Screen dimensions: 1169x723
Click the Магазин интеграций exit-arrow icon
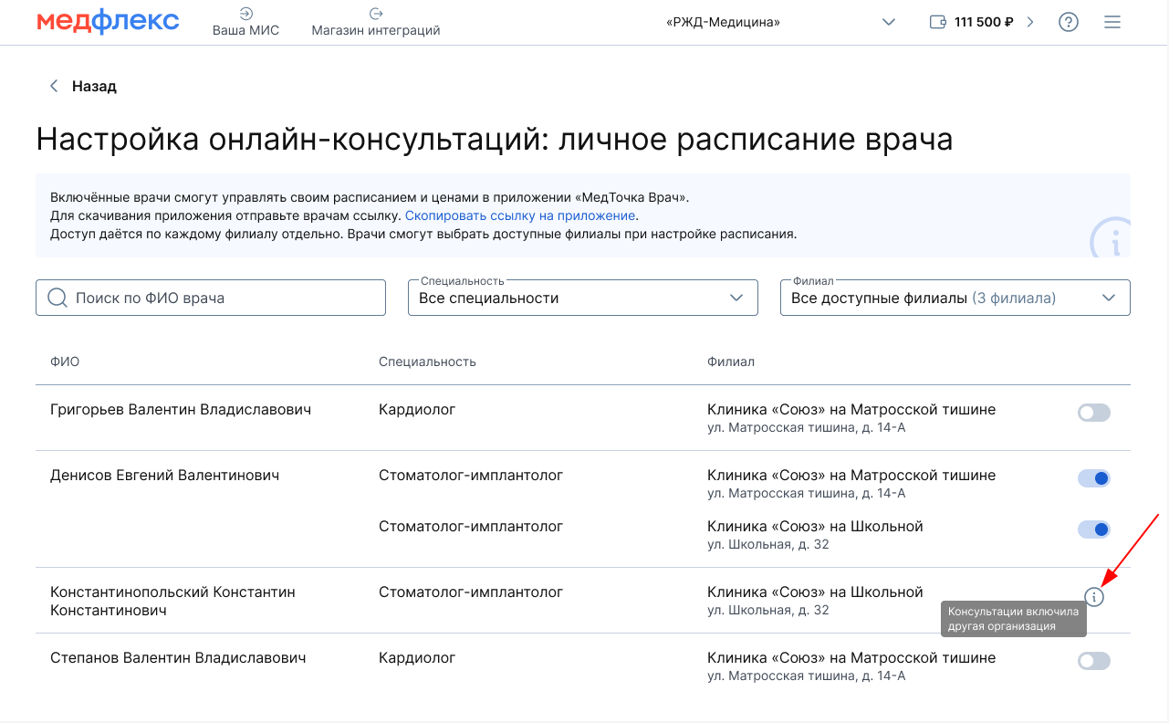click(x=376, y=14)
